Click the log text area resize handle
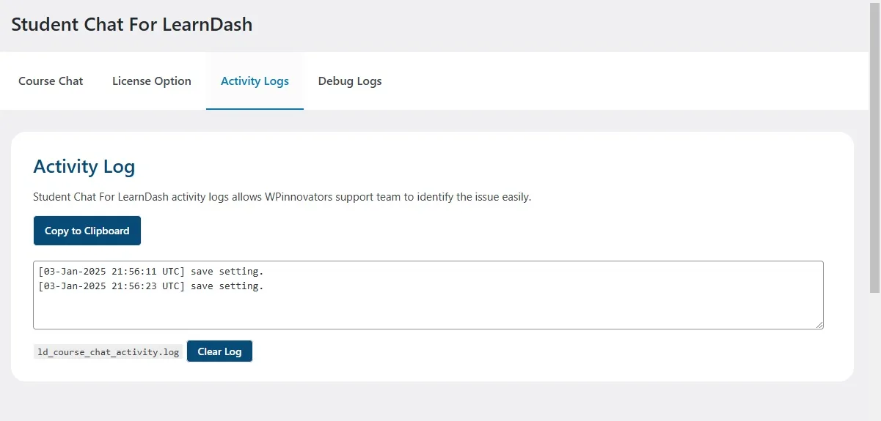The height and width of the screenshot is (421, 881). click(819, 324)
